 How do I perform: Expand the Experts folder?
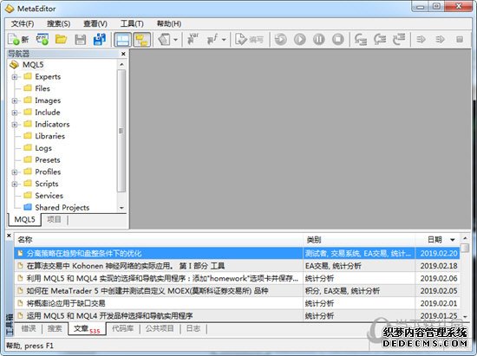click(14, 77)
